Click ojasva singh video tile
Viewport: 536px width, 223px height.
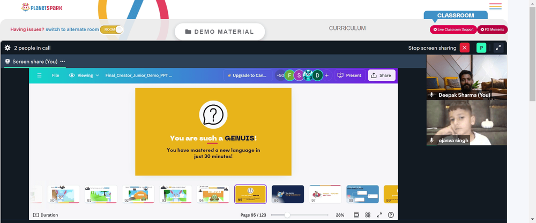[x=467, y=123]
